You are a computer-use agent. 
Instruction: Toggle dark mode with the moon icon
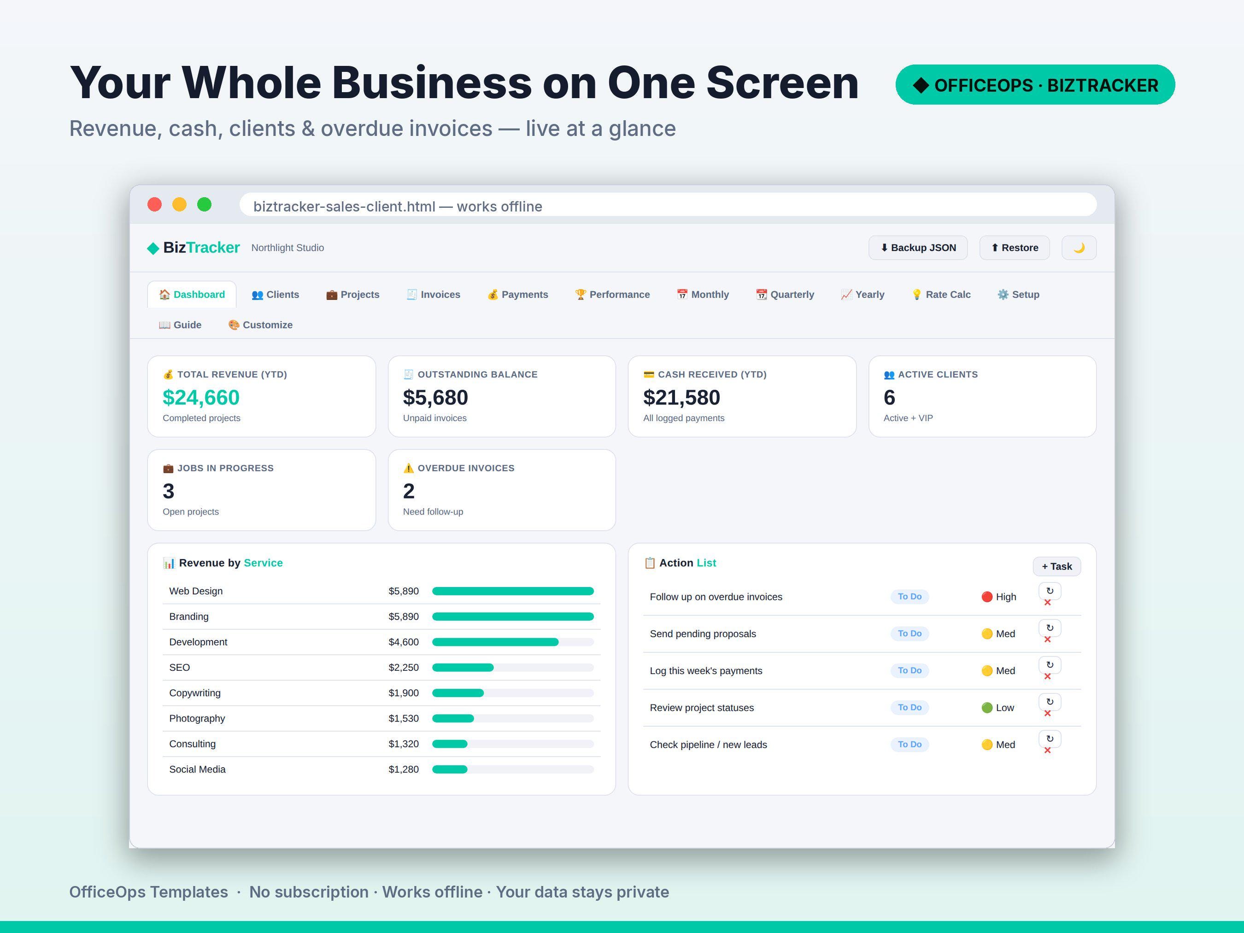1079,247
